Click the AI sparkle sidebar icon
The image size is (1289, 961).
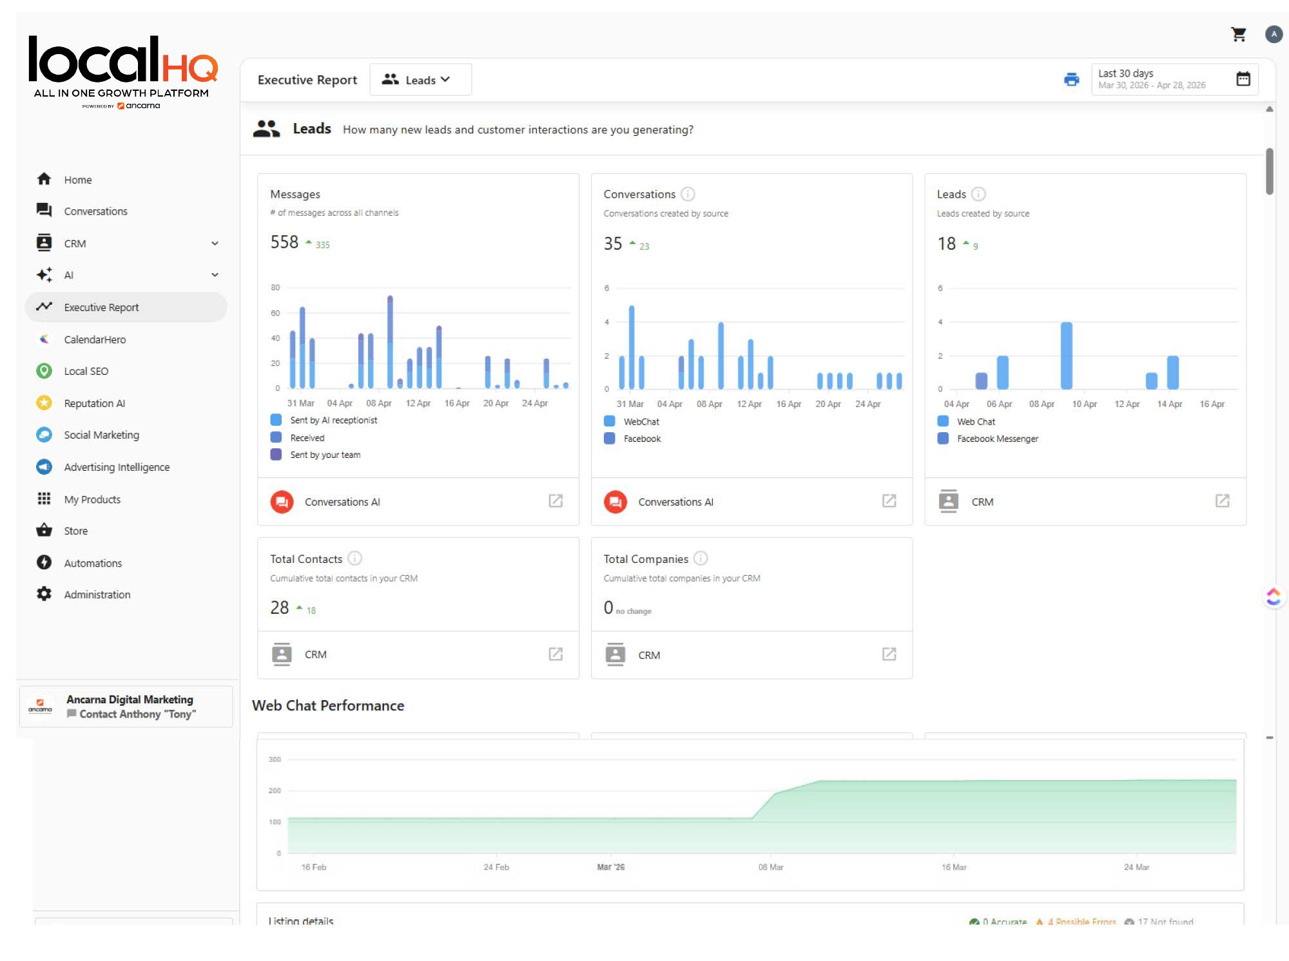click(x=44, y=275)
